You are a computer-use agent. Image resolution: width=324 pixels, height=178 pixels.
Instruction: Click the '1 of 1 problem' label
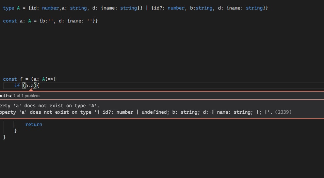click(x=27, y=96)
